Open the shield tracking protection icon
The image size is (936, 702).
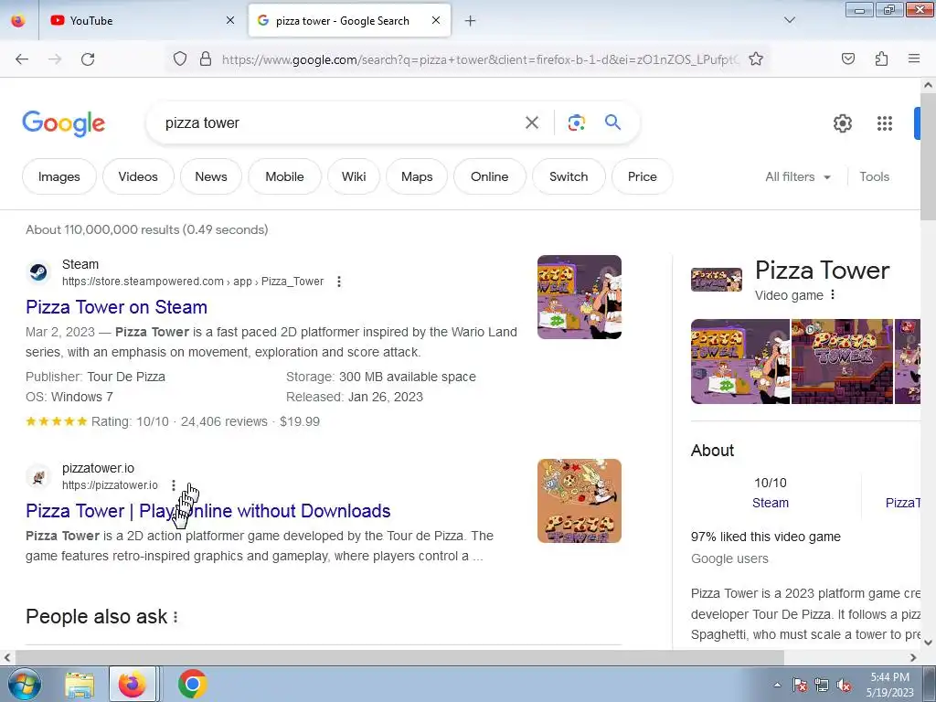click(180, 58)
